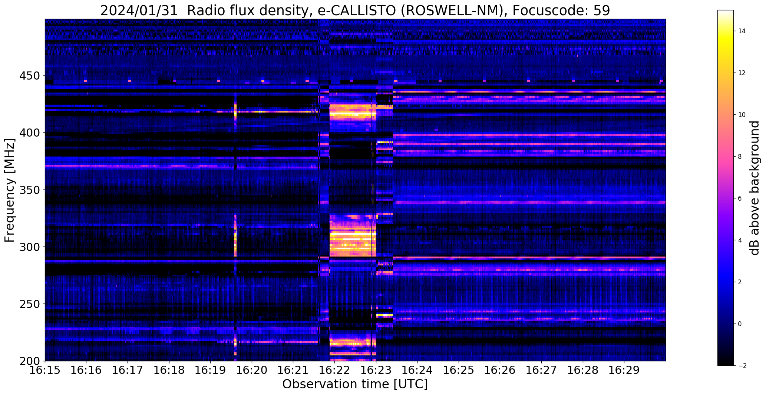Click the colorbar tick label 8
This screenshot has height=395, width=766.
click(740, 157)
